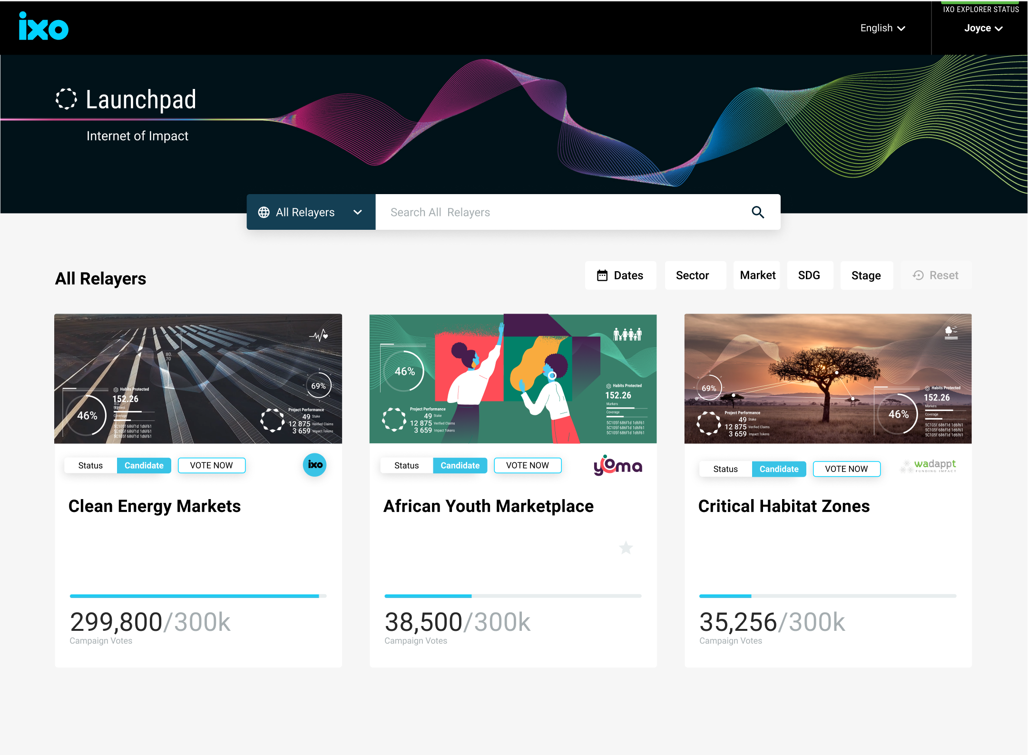Toggle Candidate status on Critical Habitat Zones
This screenshot has height=755, width=1028.
778,469
